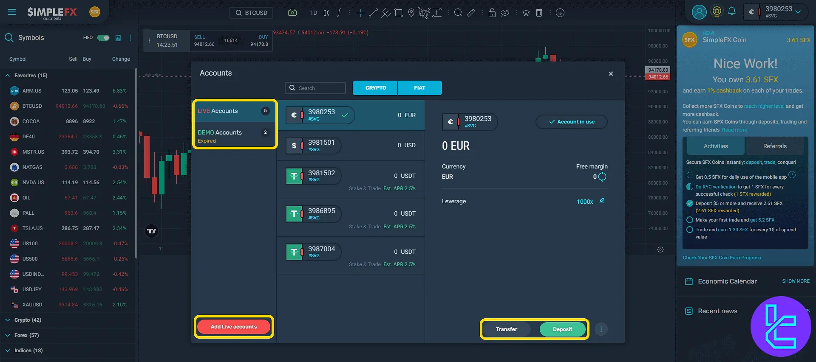Click the zoom in magnifier tool

pyautogui.click(x=458, y=13)
